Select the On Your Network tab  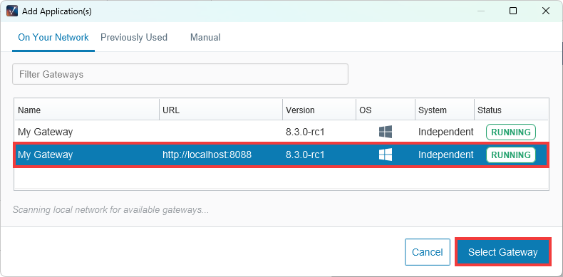53,37
